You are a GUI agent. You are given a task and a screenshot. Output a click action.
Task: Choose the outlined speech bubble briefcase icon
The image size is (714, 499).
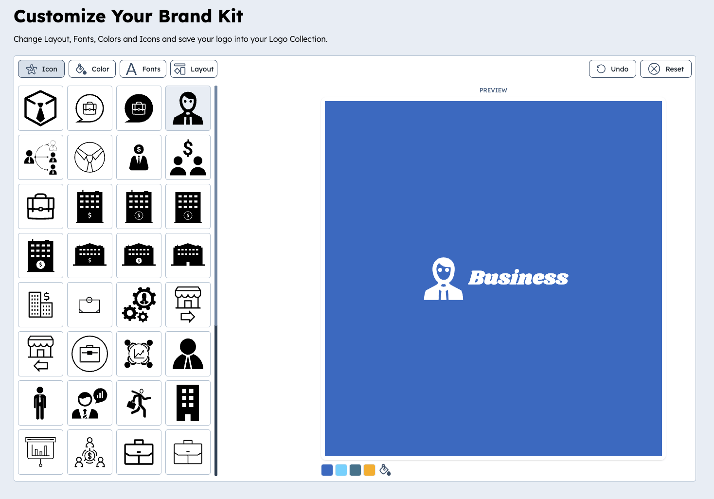[x=89, y=108]
